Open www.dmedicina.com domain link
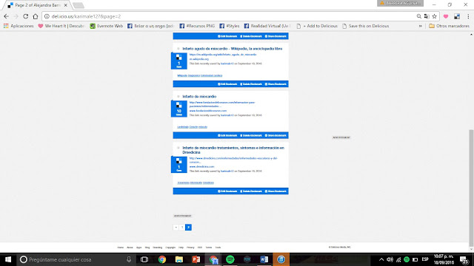This screenshot has height=266, width=474. (x=201, y=166)
